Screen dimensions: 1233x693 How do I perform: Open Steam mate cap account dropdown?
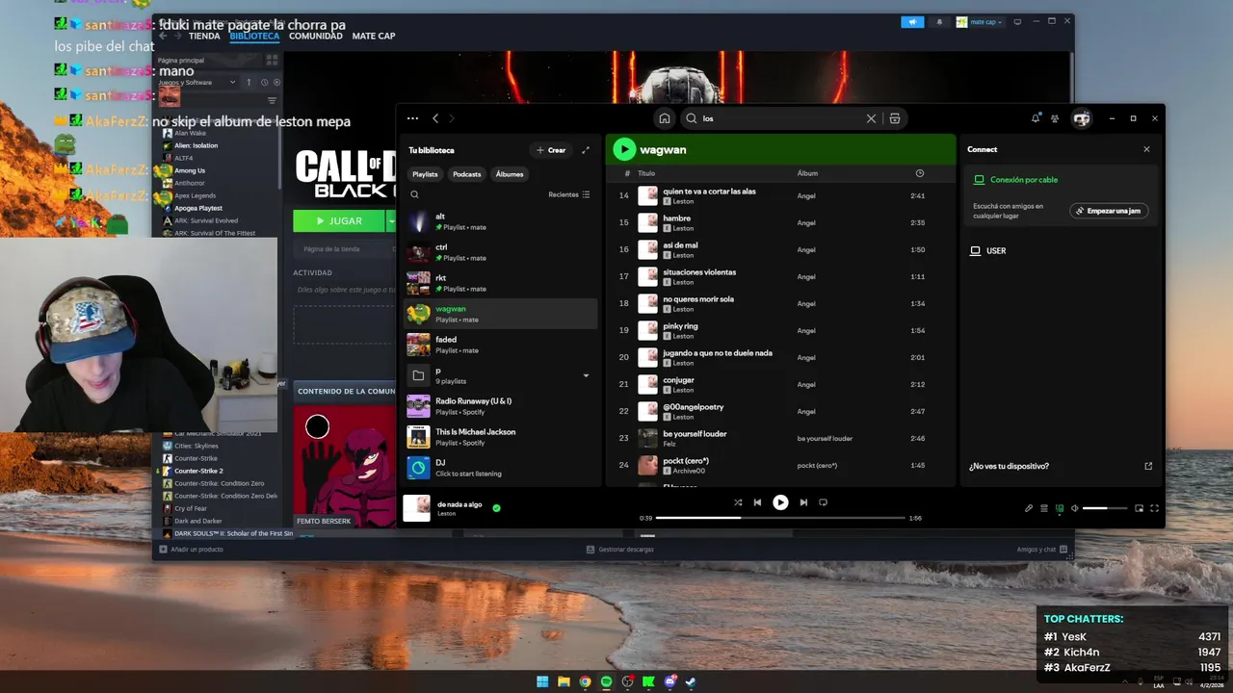tap(980, 21)
